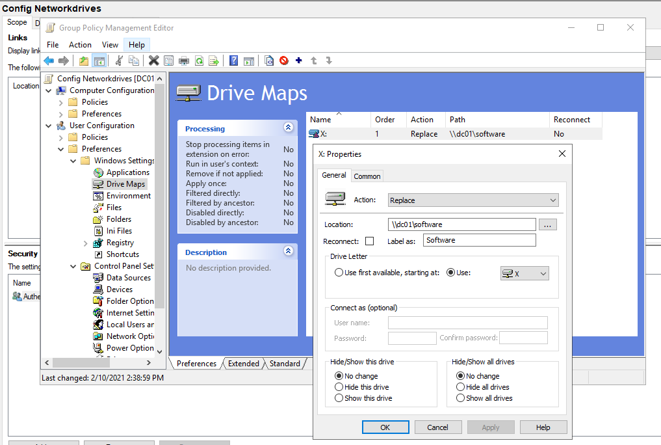The height and width of the screenshot is (445, 661).
Task: Click the Delete (X) toolbar icon
Action: click(154, 61)
